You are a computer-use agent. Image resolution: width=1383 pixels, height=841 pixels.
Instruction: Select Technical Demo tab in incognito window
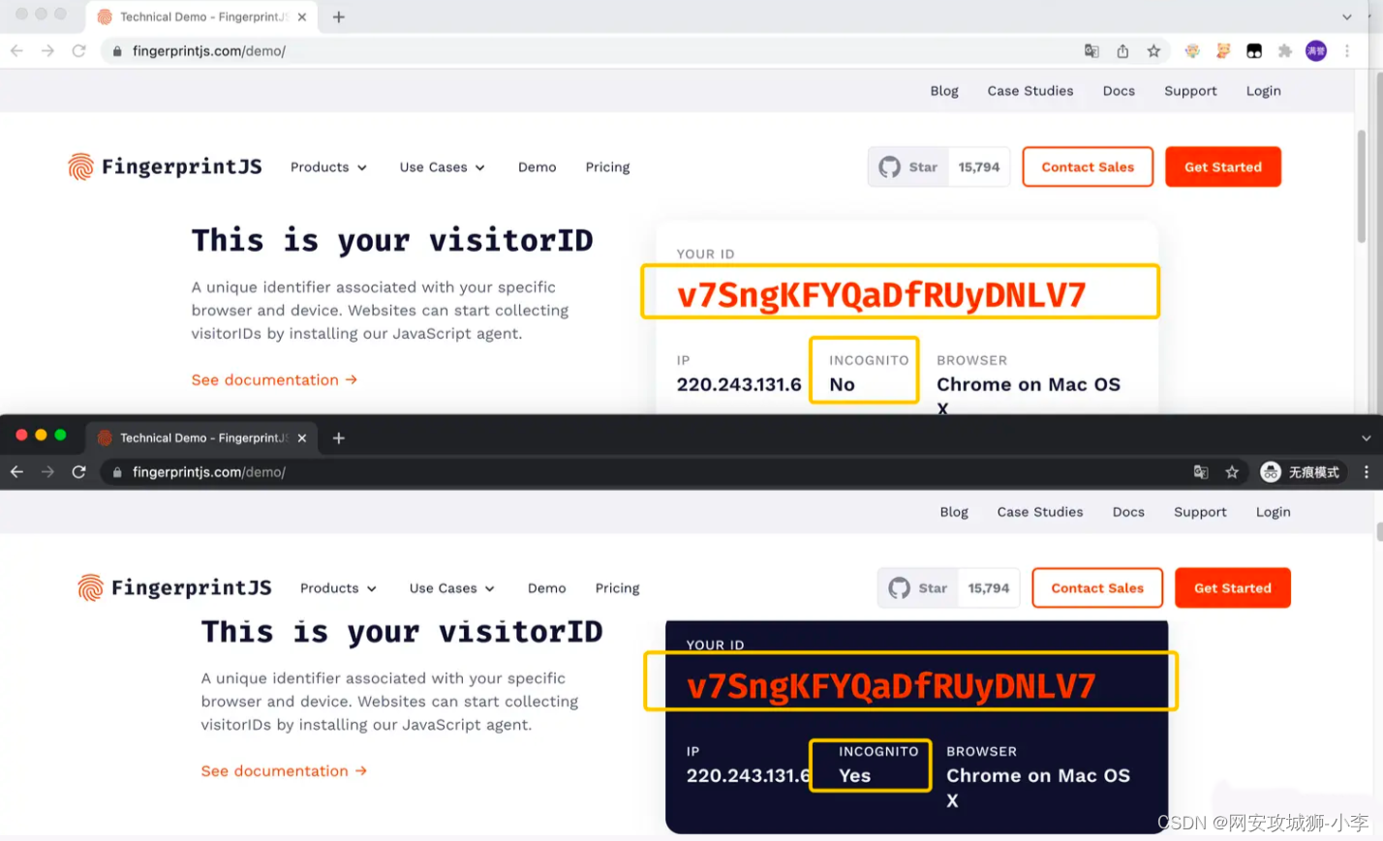(201, 438)
